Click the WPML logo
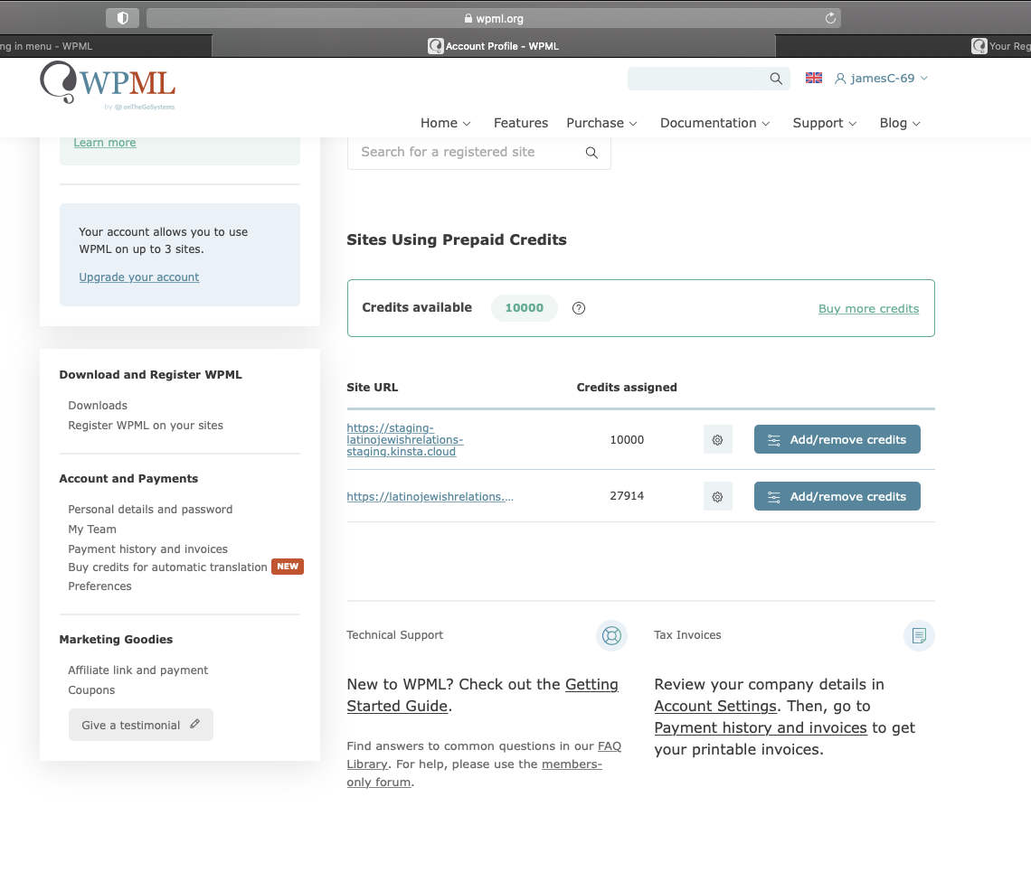The height and width of the screenshot is (872, 1031). pos(108,85)
